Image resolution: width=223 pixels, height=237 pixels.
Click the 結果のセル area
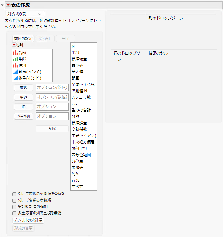pyautogui.click(x=181, y=84)
